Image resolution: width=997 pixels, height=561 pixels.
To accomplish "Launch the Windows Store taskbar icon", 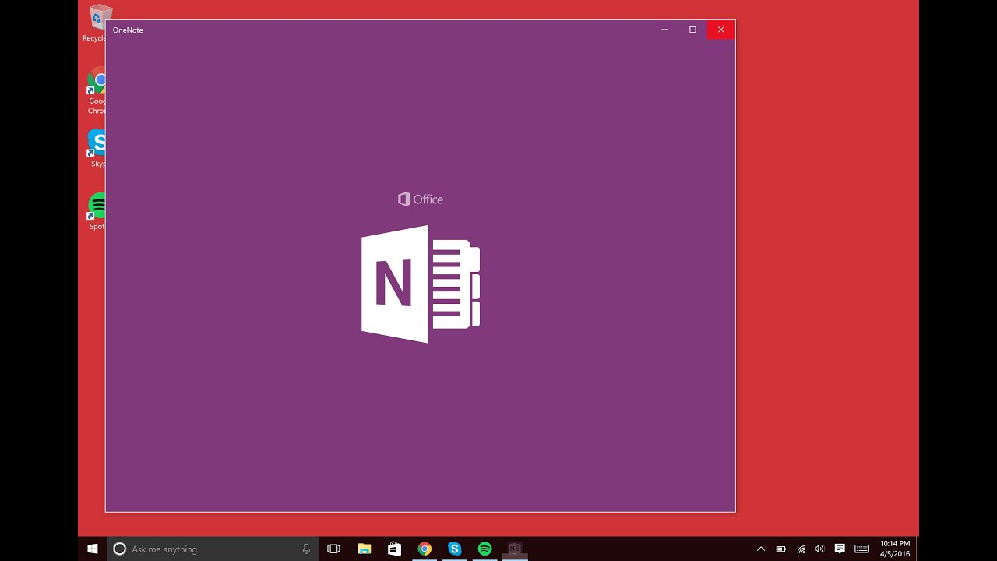I will [394, 549].
